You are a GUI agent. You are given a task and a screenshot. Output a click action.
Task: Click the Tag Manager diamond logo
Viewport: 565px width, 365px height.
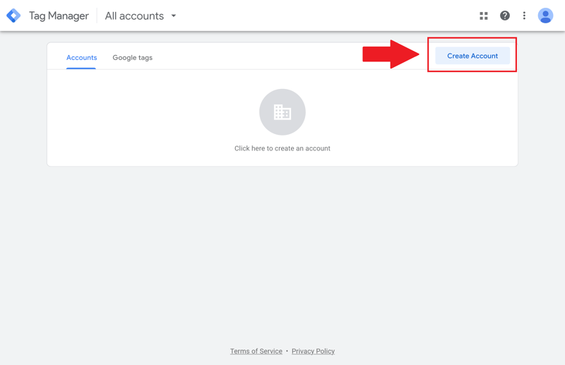13,16
